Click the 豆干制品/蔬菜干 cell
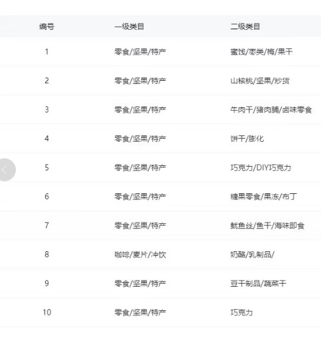 tap(258, 284)
